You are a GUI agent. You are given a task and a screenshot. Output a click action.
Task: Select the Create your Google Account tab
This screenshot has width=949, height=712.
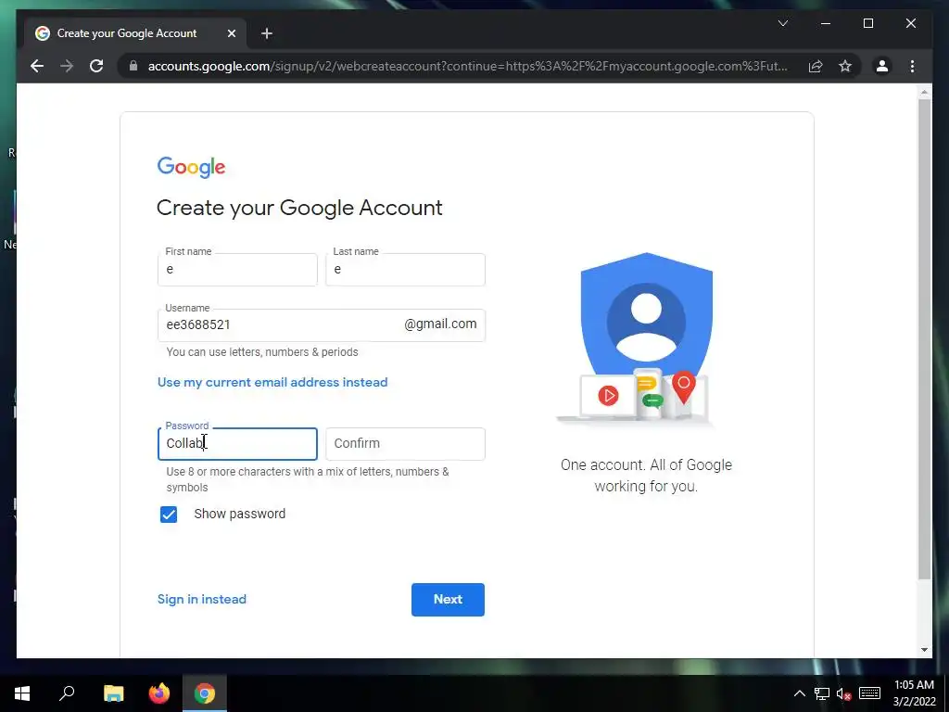coord(135,33)
